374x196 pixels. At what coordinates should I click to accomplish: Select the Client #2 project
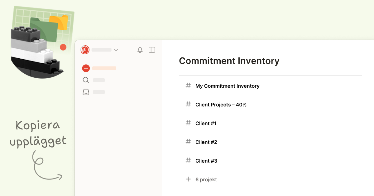(x=206, y=142)
